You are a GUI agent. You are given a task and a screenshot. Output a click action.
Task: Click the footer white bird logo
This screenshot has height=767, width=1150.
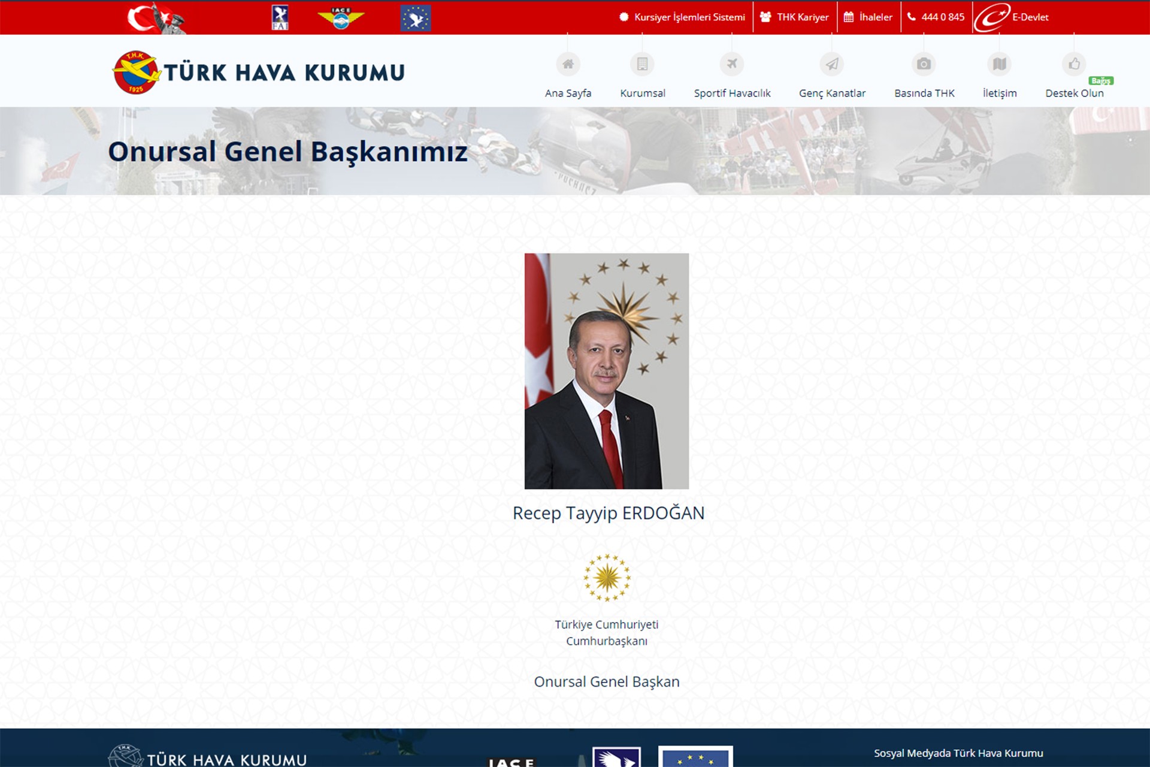coord(616,757)
